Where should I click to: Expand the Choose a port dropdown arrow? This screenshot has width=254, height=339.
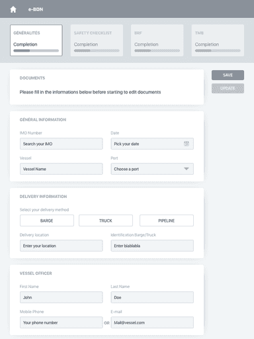[187, 169]
